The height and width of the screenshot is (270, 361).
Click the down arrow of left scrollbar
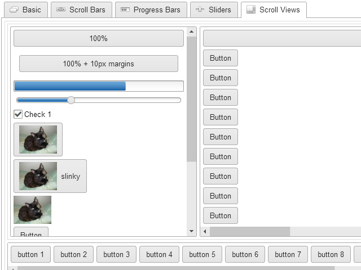pyautogui.click(x=192, y=231)
